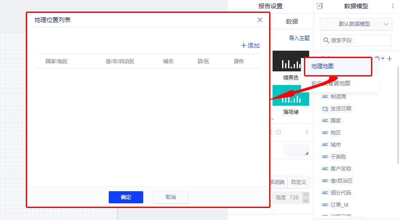Image resolution: width=399 pixels, height=220 pixels.
Task: Select 地理地图 from the popup menu
Action: 338,67
